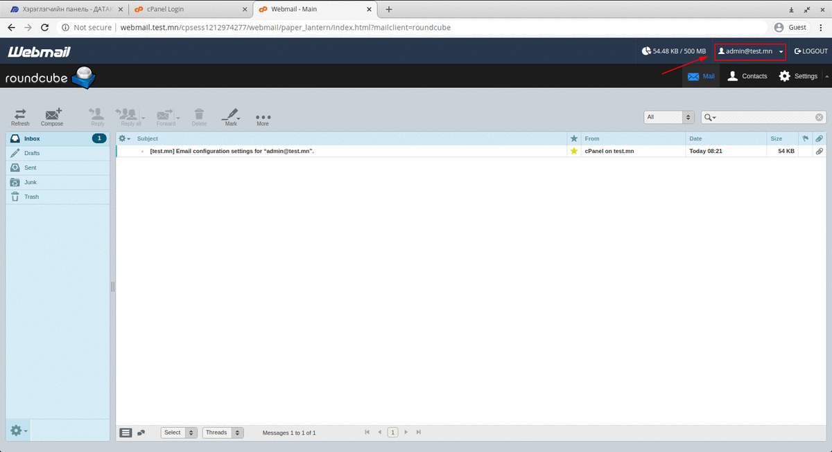The image size is (832, 452).
Task: Click the star column header icon
Action: (x=573, y=138)
